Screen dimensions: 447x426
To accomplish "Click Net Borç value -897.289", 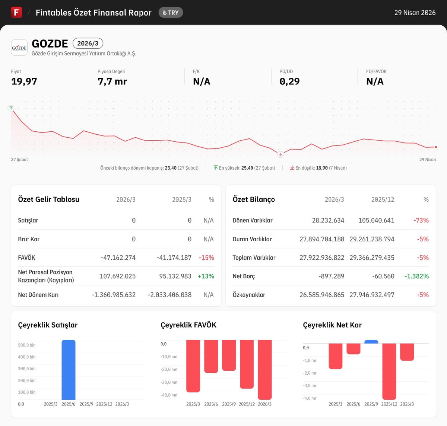I will point(332,276).
